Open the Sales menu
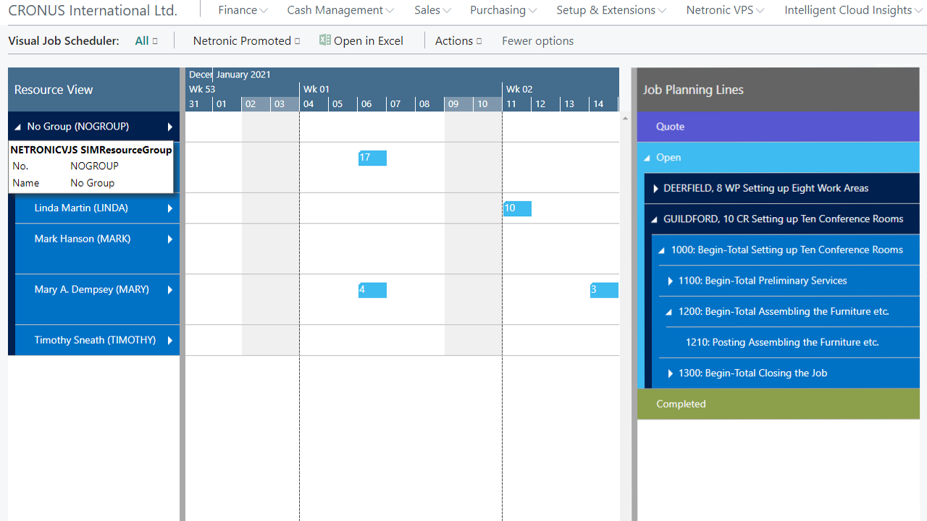927x521 pixels. pyautogui.click(x=432, y=10)
